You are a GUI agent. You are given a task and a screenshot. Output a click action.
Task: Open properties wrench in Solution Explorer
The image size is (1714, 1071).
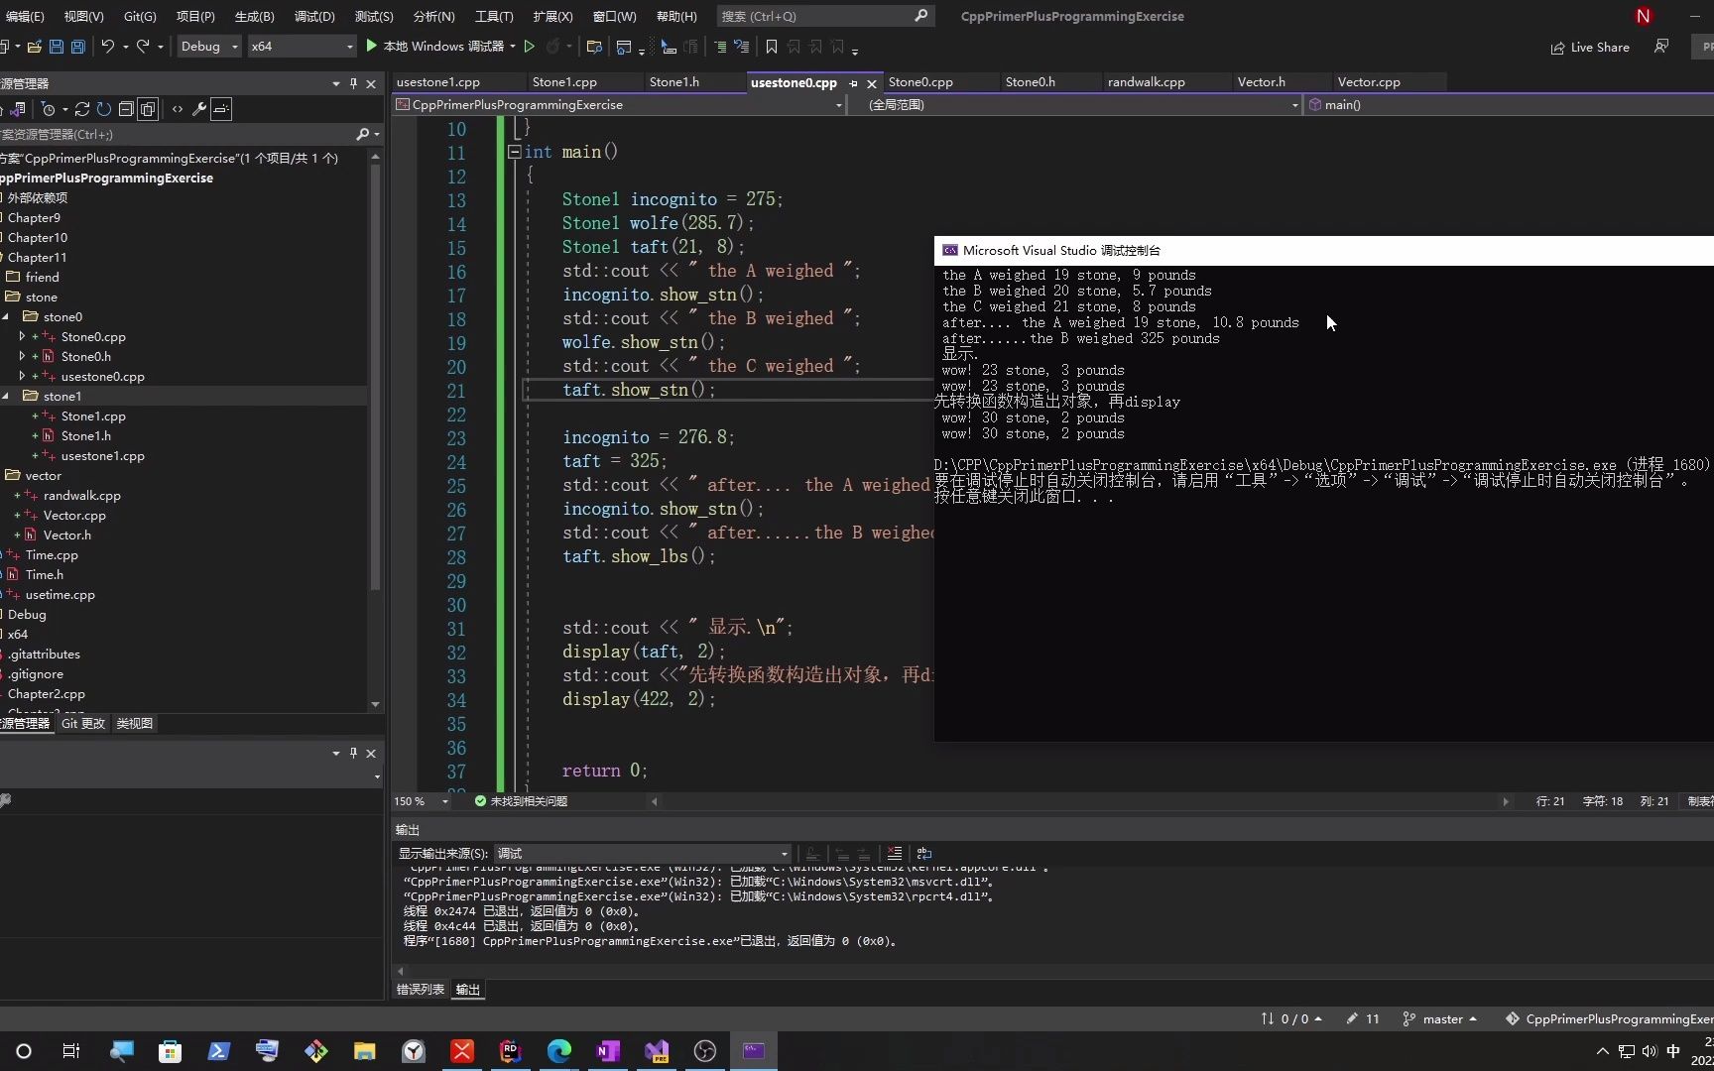click(199, 109)
